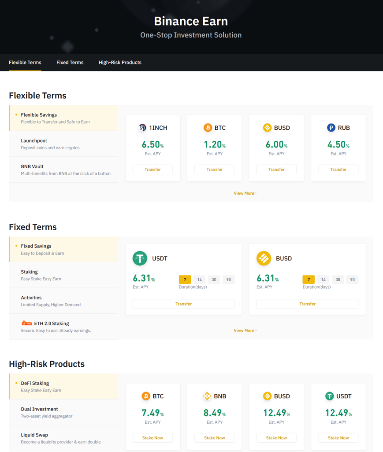This screenshot has width=383, height=452.
Task: Click the BNB icon in DeFi Staking
Action: (207, 396)
